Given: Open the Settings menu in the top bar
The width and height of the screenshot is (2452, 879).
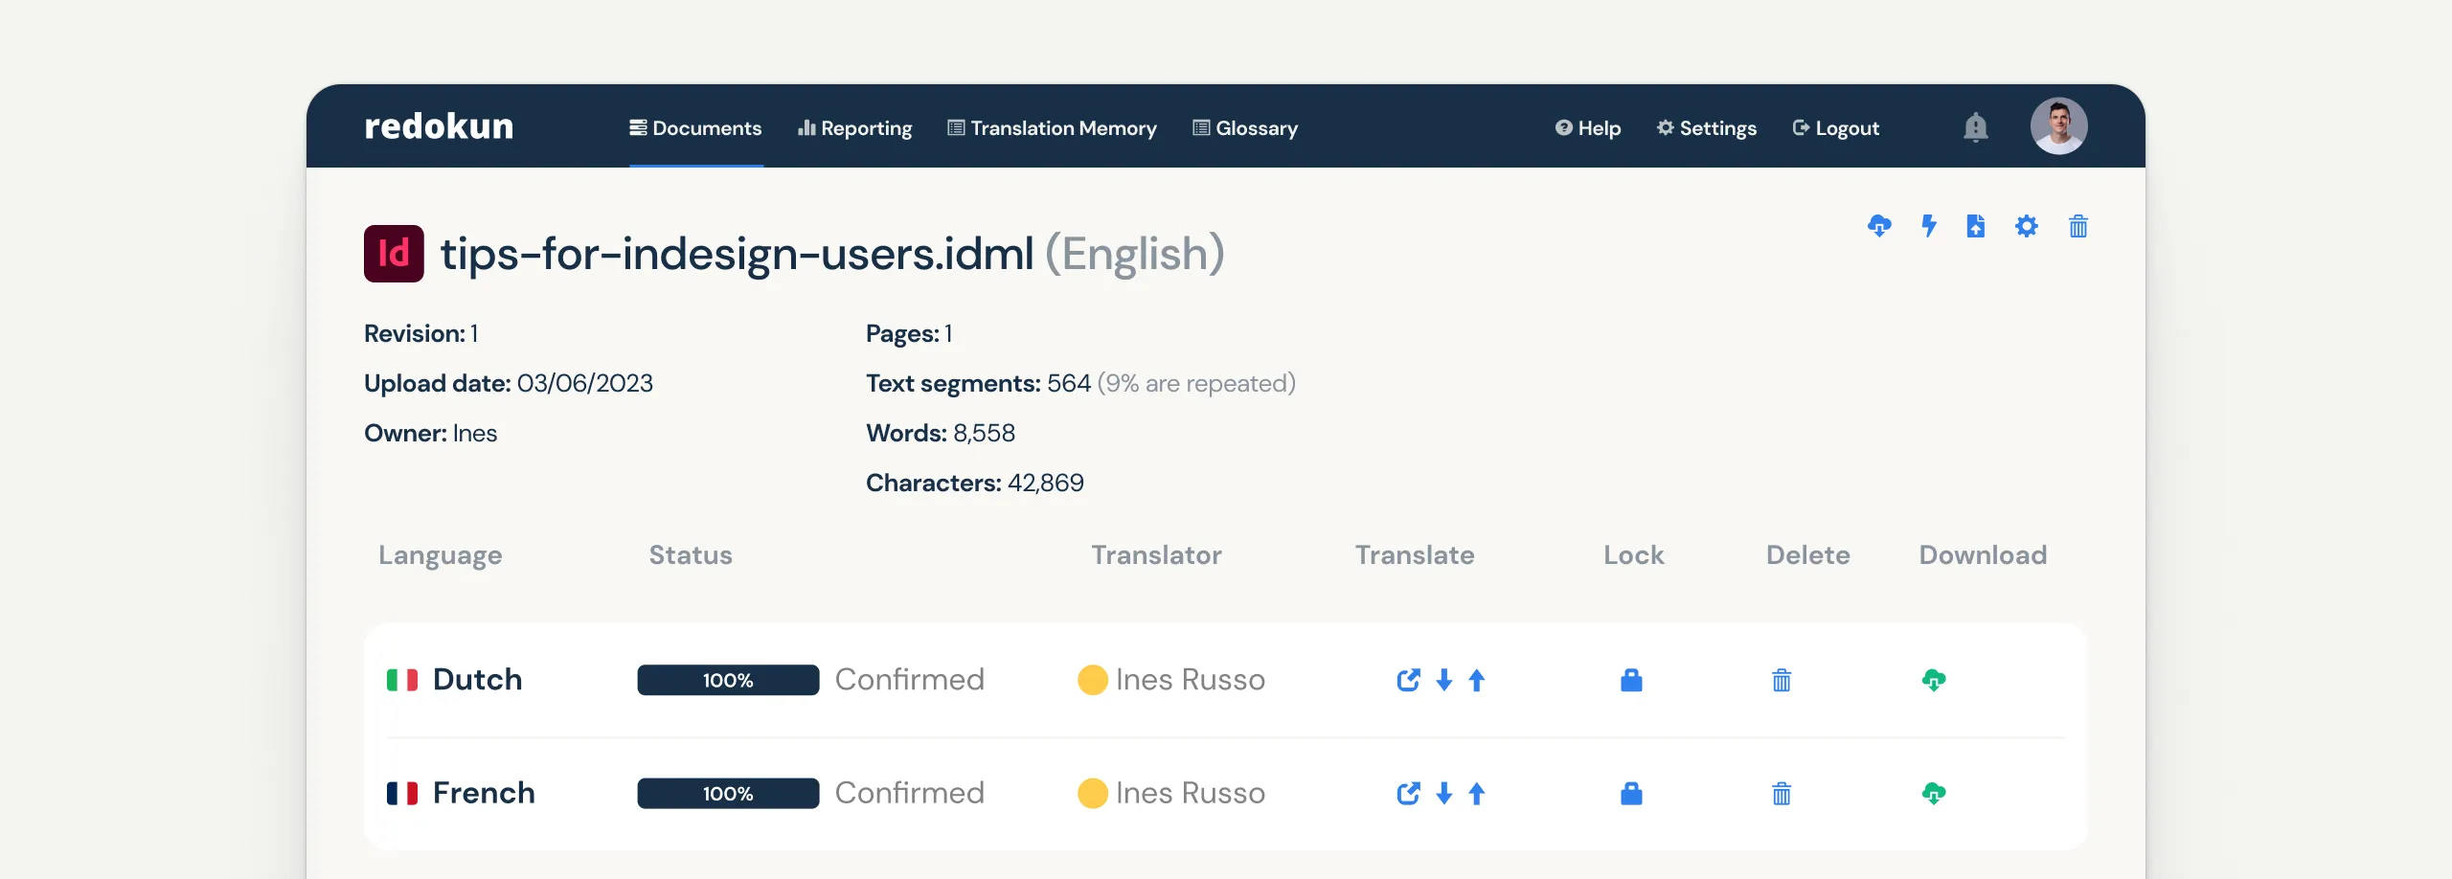Looking at the screenshot, I should pos(1706,127).
